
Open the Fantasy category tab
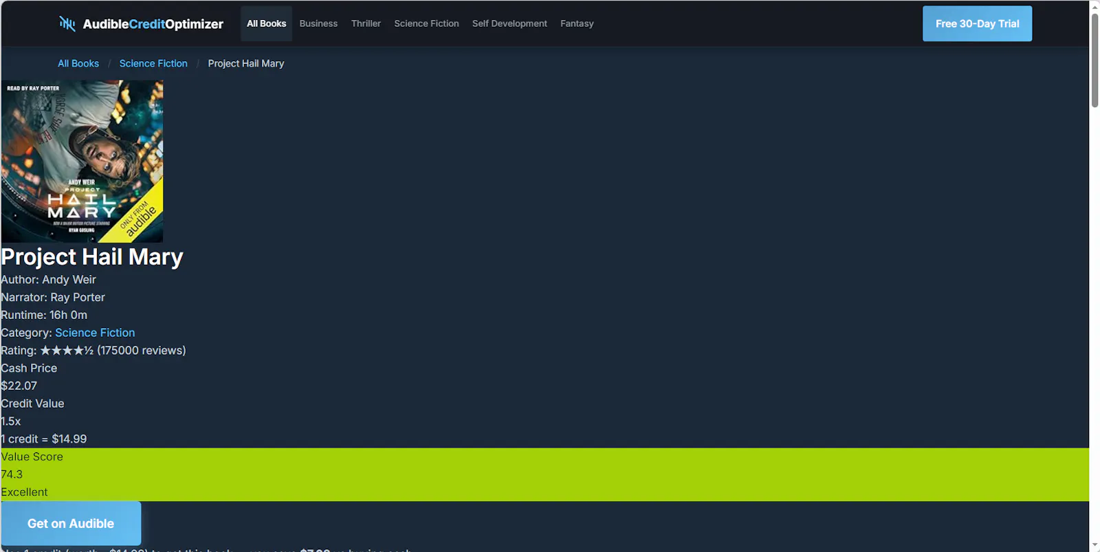click(x=577, y=23)
